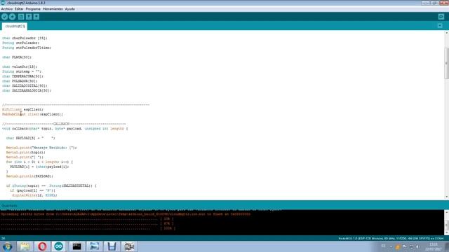The image size is (449, 252).
Task: Open the Serial Monitor magnifier icon
Action: (x=441, y=17)
